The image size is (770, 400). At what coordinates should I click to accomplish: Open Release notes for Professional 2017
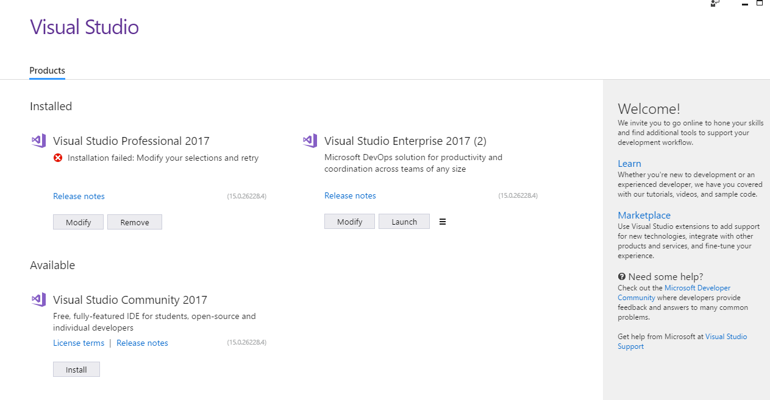[x=79, y=196]
